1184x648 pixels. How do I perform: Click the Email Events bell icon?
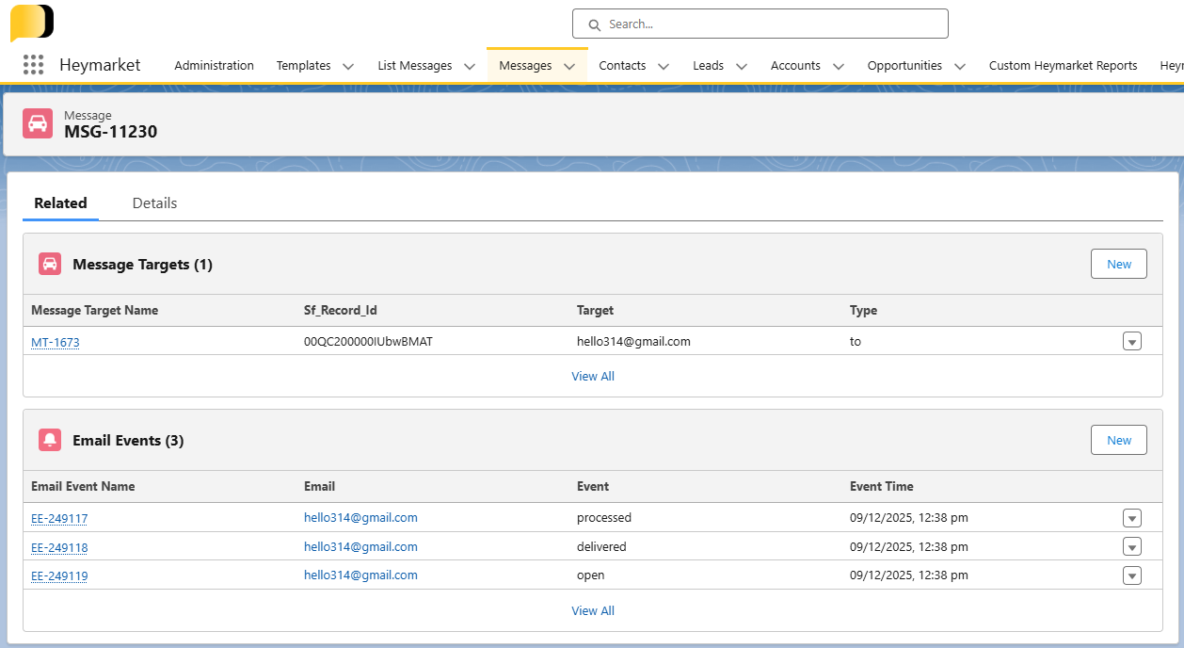pos(50,440)
